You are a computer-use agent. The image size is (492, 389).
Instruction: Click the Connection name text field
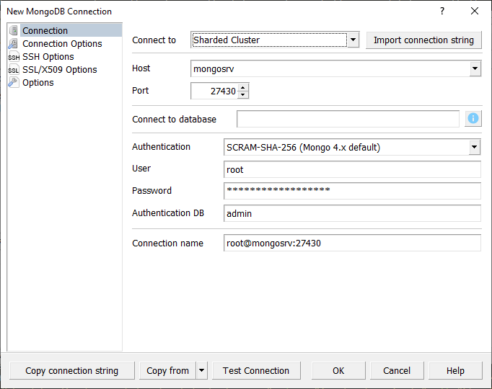(x=352, y=243)
